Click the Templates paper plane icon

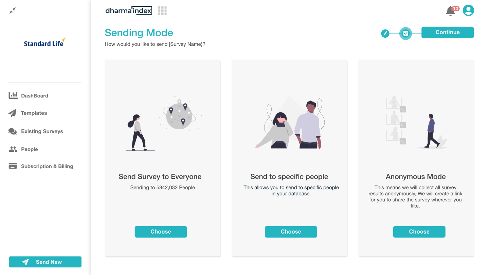[13, 113]
